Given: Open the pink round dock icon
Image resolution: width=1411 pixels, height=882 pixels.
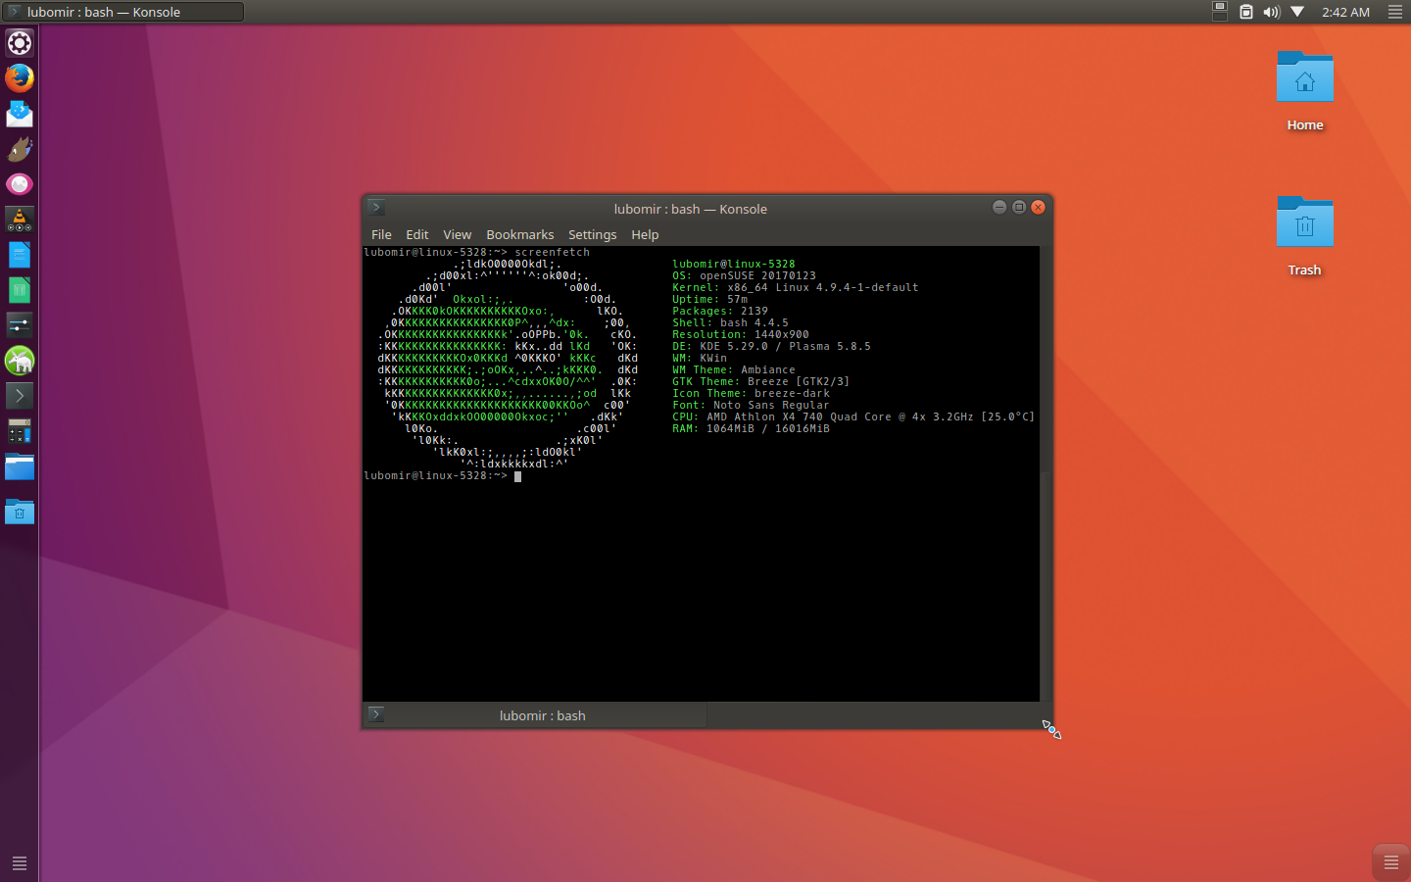Looking at the screenshot, I should (20, 184).
